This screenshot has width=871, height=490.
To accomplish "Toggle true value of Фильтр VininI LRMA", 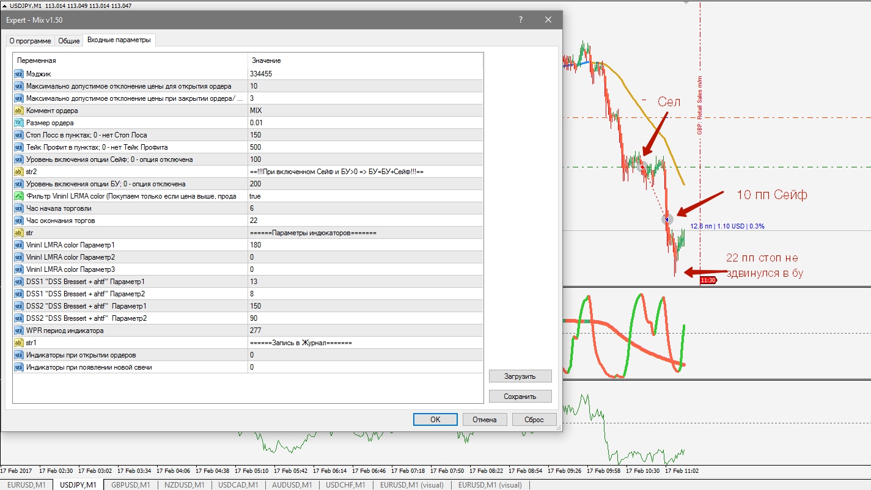I will (x=366, y=196).
